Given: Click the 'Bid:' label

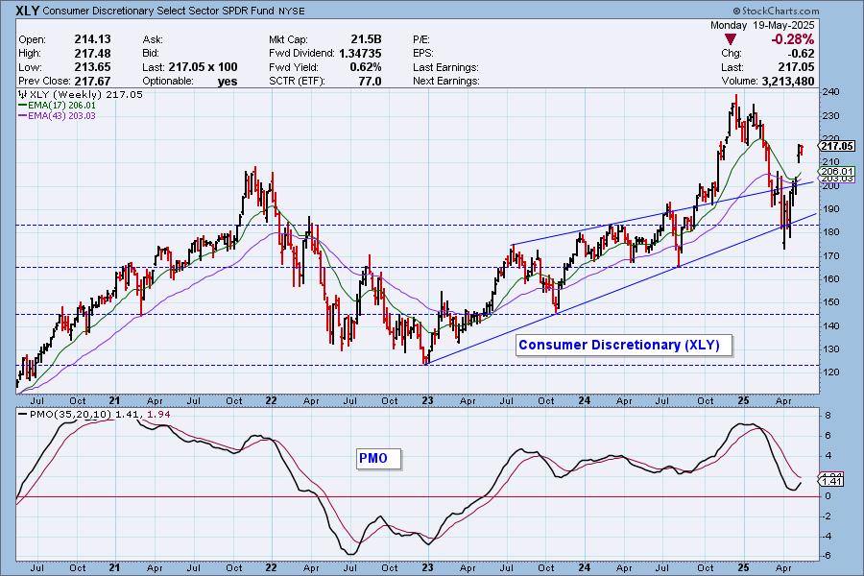Looking at the screenshot, I should pos(151,54).
